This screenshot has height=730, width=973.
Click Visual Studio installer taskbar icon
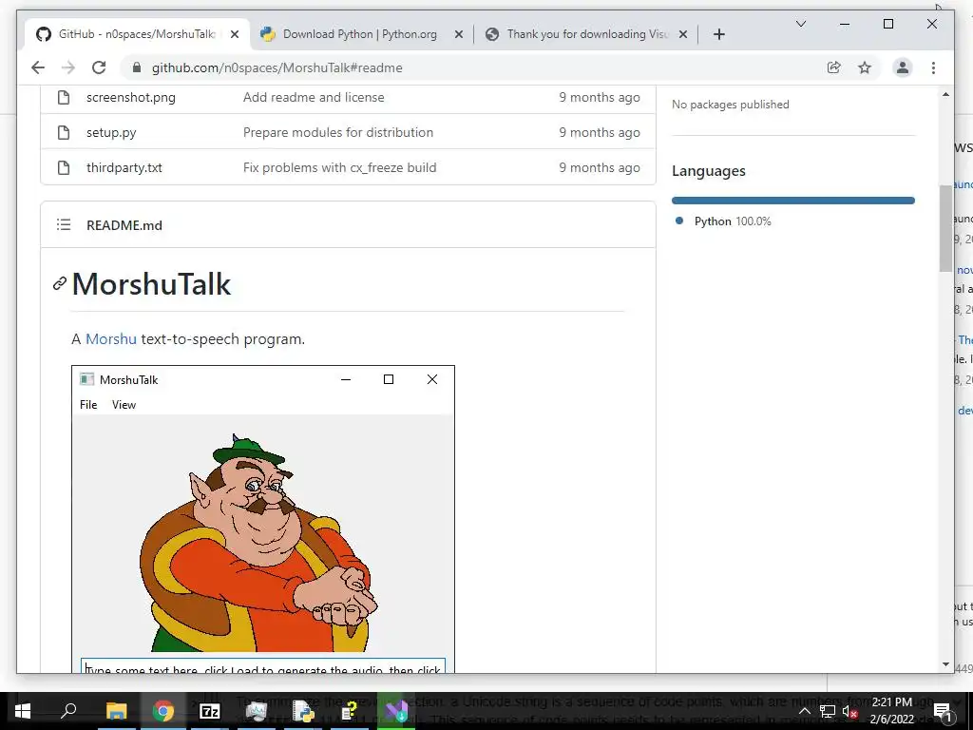pos(396,711)
